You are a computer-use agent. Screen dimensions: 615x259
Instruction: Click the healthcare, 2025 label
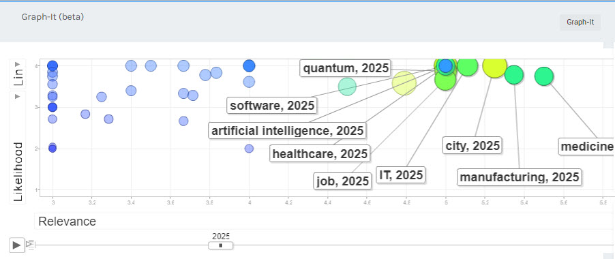[320, 153]
